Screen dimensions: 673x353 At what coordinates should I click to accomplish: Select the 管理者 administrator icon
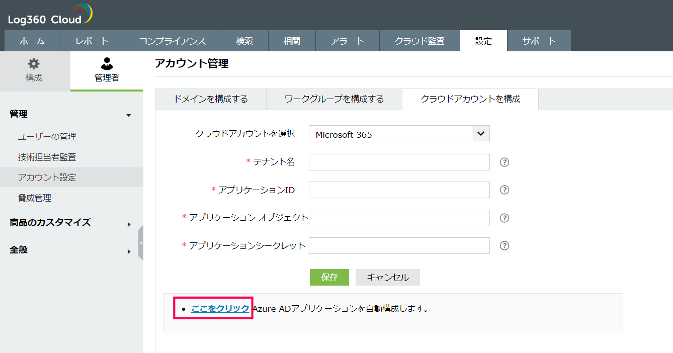click(x=107, y=68)
